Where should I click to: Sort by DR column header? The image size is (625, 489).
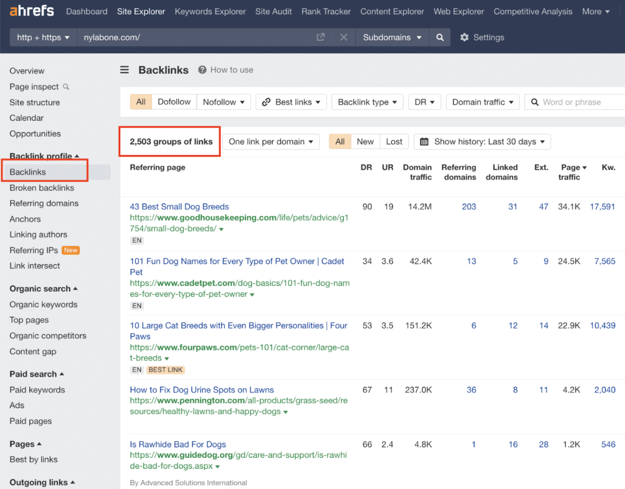(x=366, y=167)
